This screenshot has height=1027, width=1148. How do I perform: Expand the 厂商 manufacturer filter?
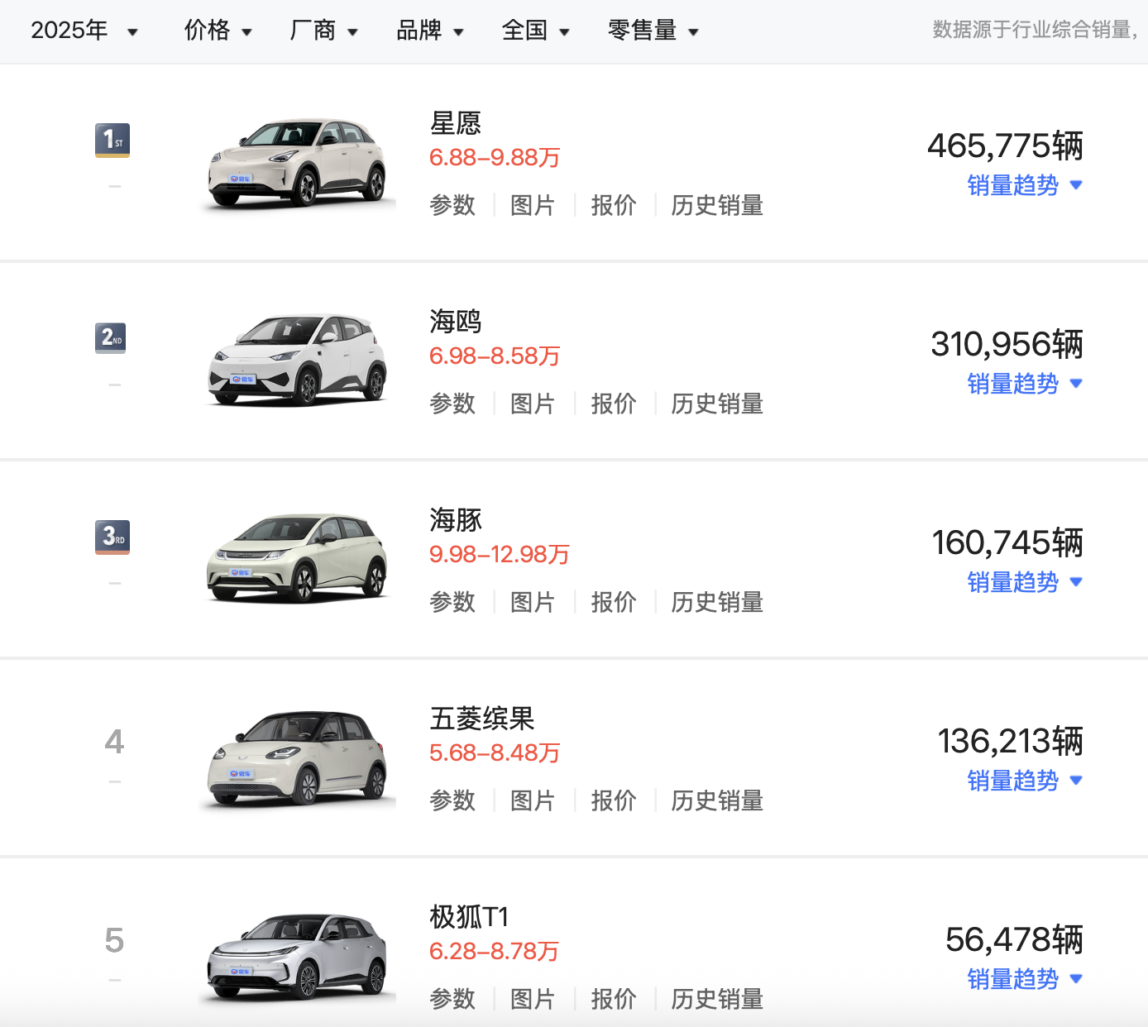click(x=323, y=31)
